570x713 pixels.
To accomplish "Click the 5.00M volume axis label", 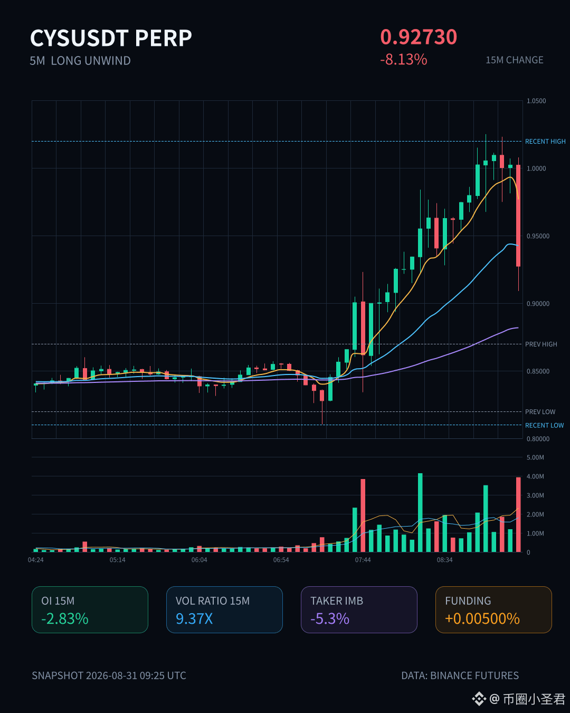I will 535,457.
